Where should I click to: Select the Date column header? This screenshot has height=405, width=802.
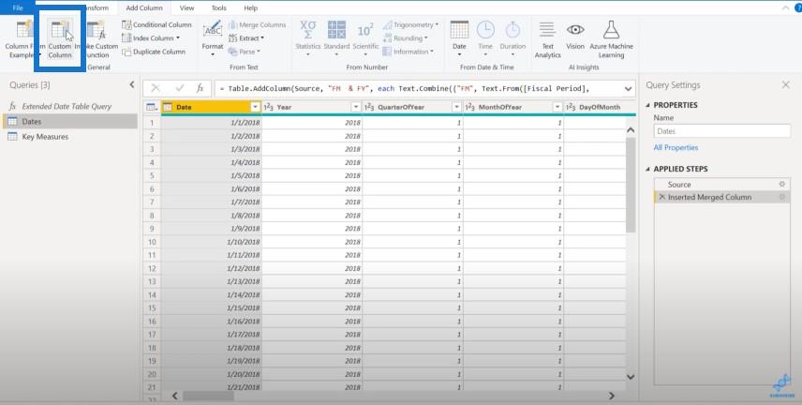pyautogui.click(x=211, y=107)
